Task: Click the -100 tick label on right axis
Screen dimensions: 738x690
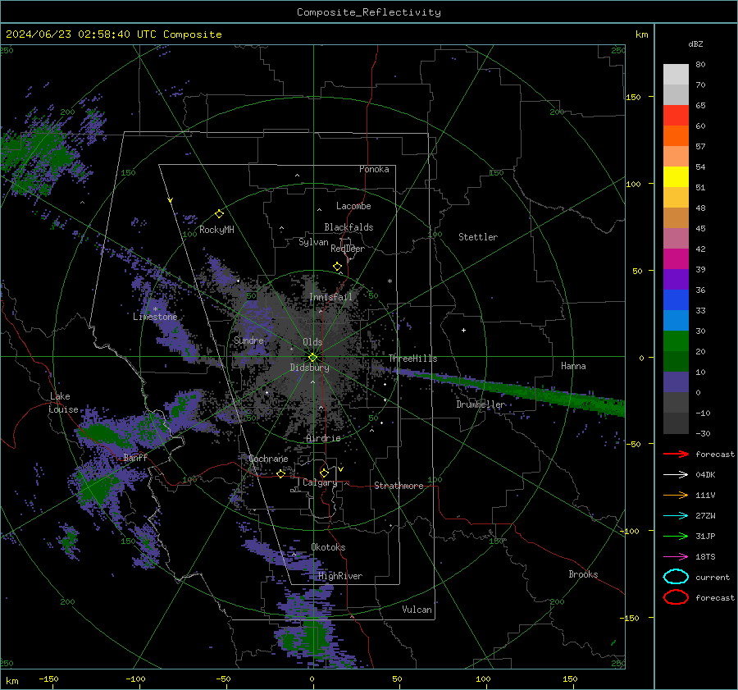Action: 628,531
